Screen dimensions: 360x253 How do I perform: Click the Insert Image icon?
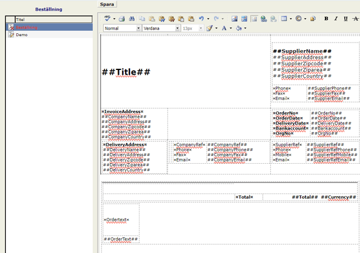[235, 19]
